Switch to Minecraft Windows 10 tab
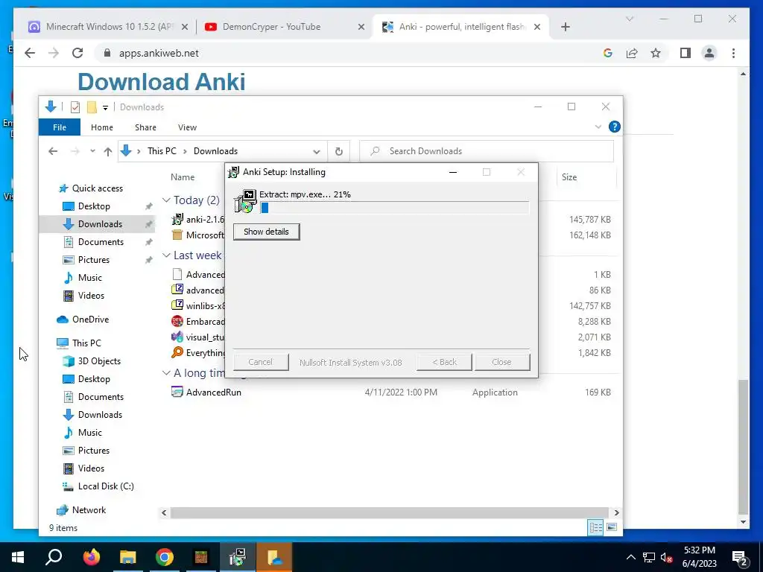The width and height of the screenshot is (763, 572). pos(108,27)
